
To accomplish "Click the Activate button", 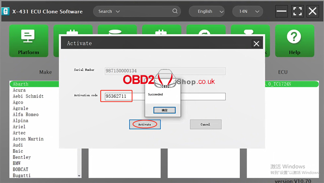I will 145,125.
